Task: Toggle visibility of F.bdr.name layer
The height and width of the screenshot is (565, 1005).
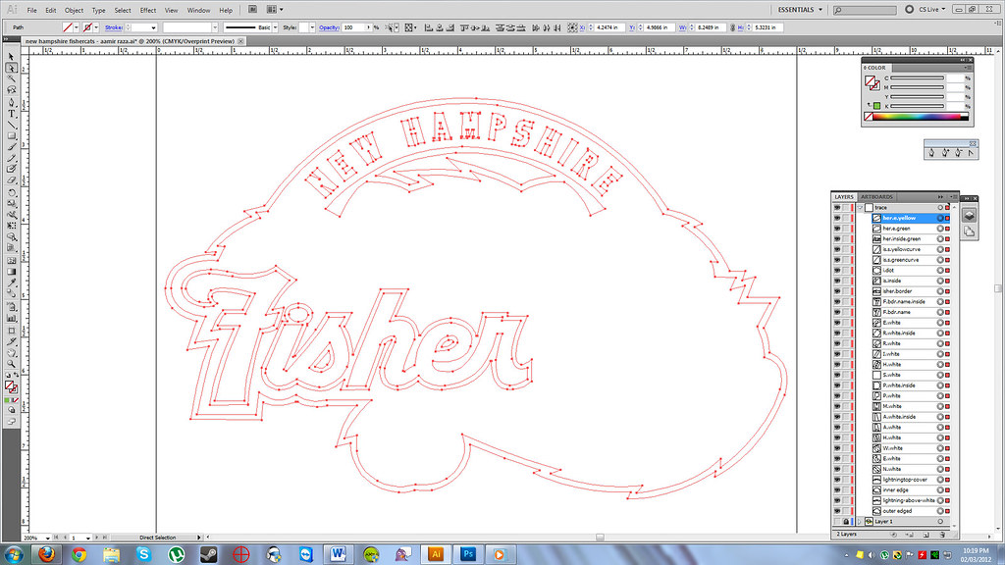Action: (837, 312)
